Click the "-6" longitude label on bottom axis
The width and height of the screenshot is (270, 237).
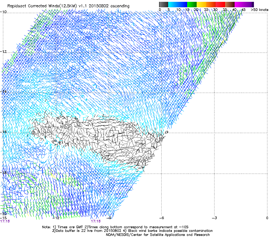(x=162, y=218)
